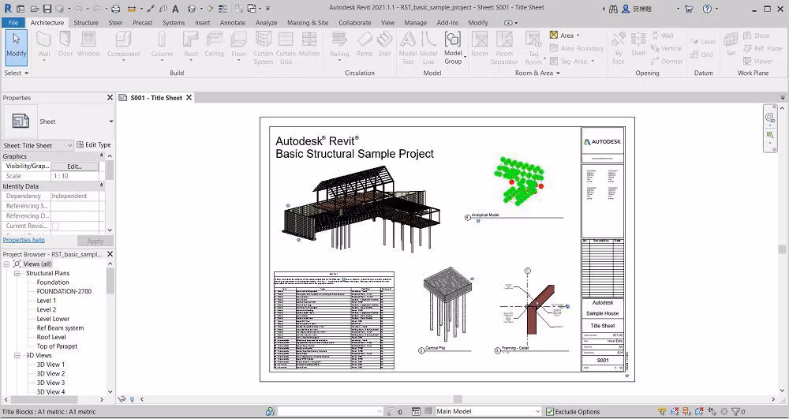The height and width of the screenshot is (419, 789).
Task: Select the Floor tool
Action: click(238, 46)
